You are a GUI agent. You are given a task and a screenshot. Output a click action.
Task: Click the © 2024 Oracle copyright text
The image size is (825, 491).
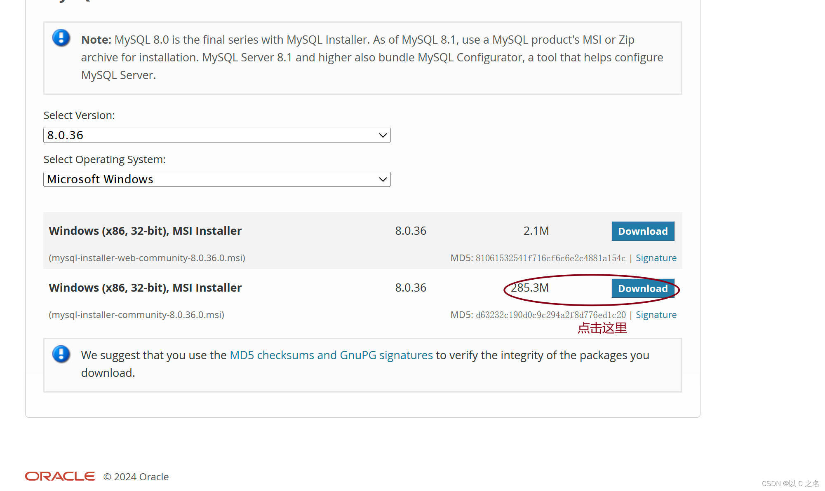point(136,477)
